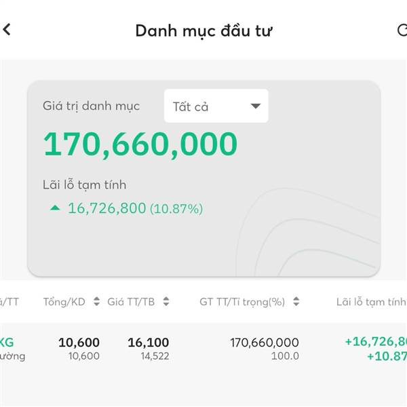The height and width of the screenshot is (407, 407).
Task: Tap the refresh icon at top right
Action: point(402,30)
